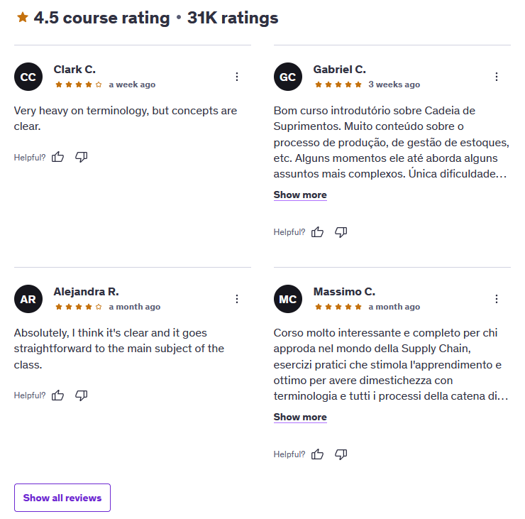Click the GC avatar for Gabriel C.
Image resolution: width=525 pixels, height=519 pixels.
pyautogui.click(x=288, y=77)
